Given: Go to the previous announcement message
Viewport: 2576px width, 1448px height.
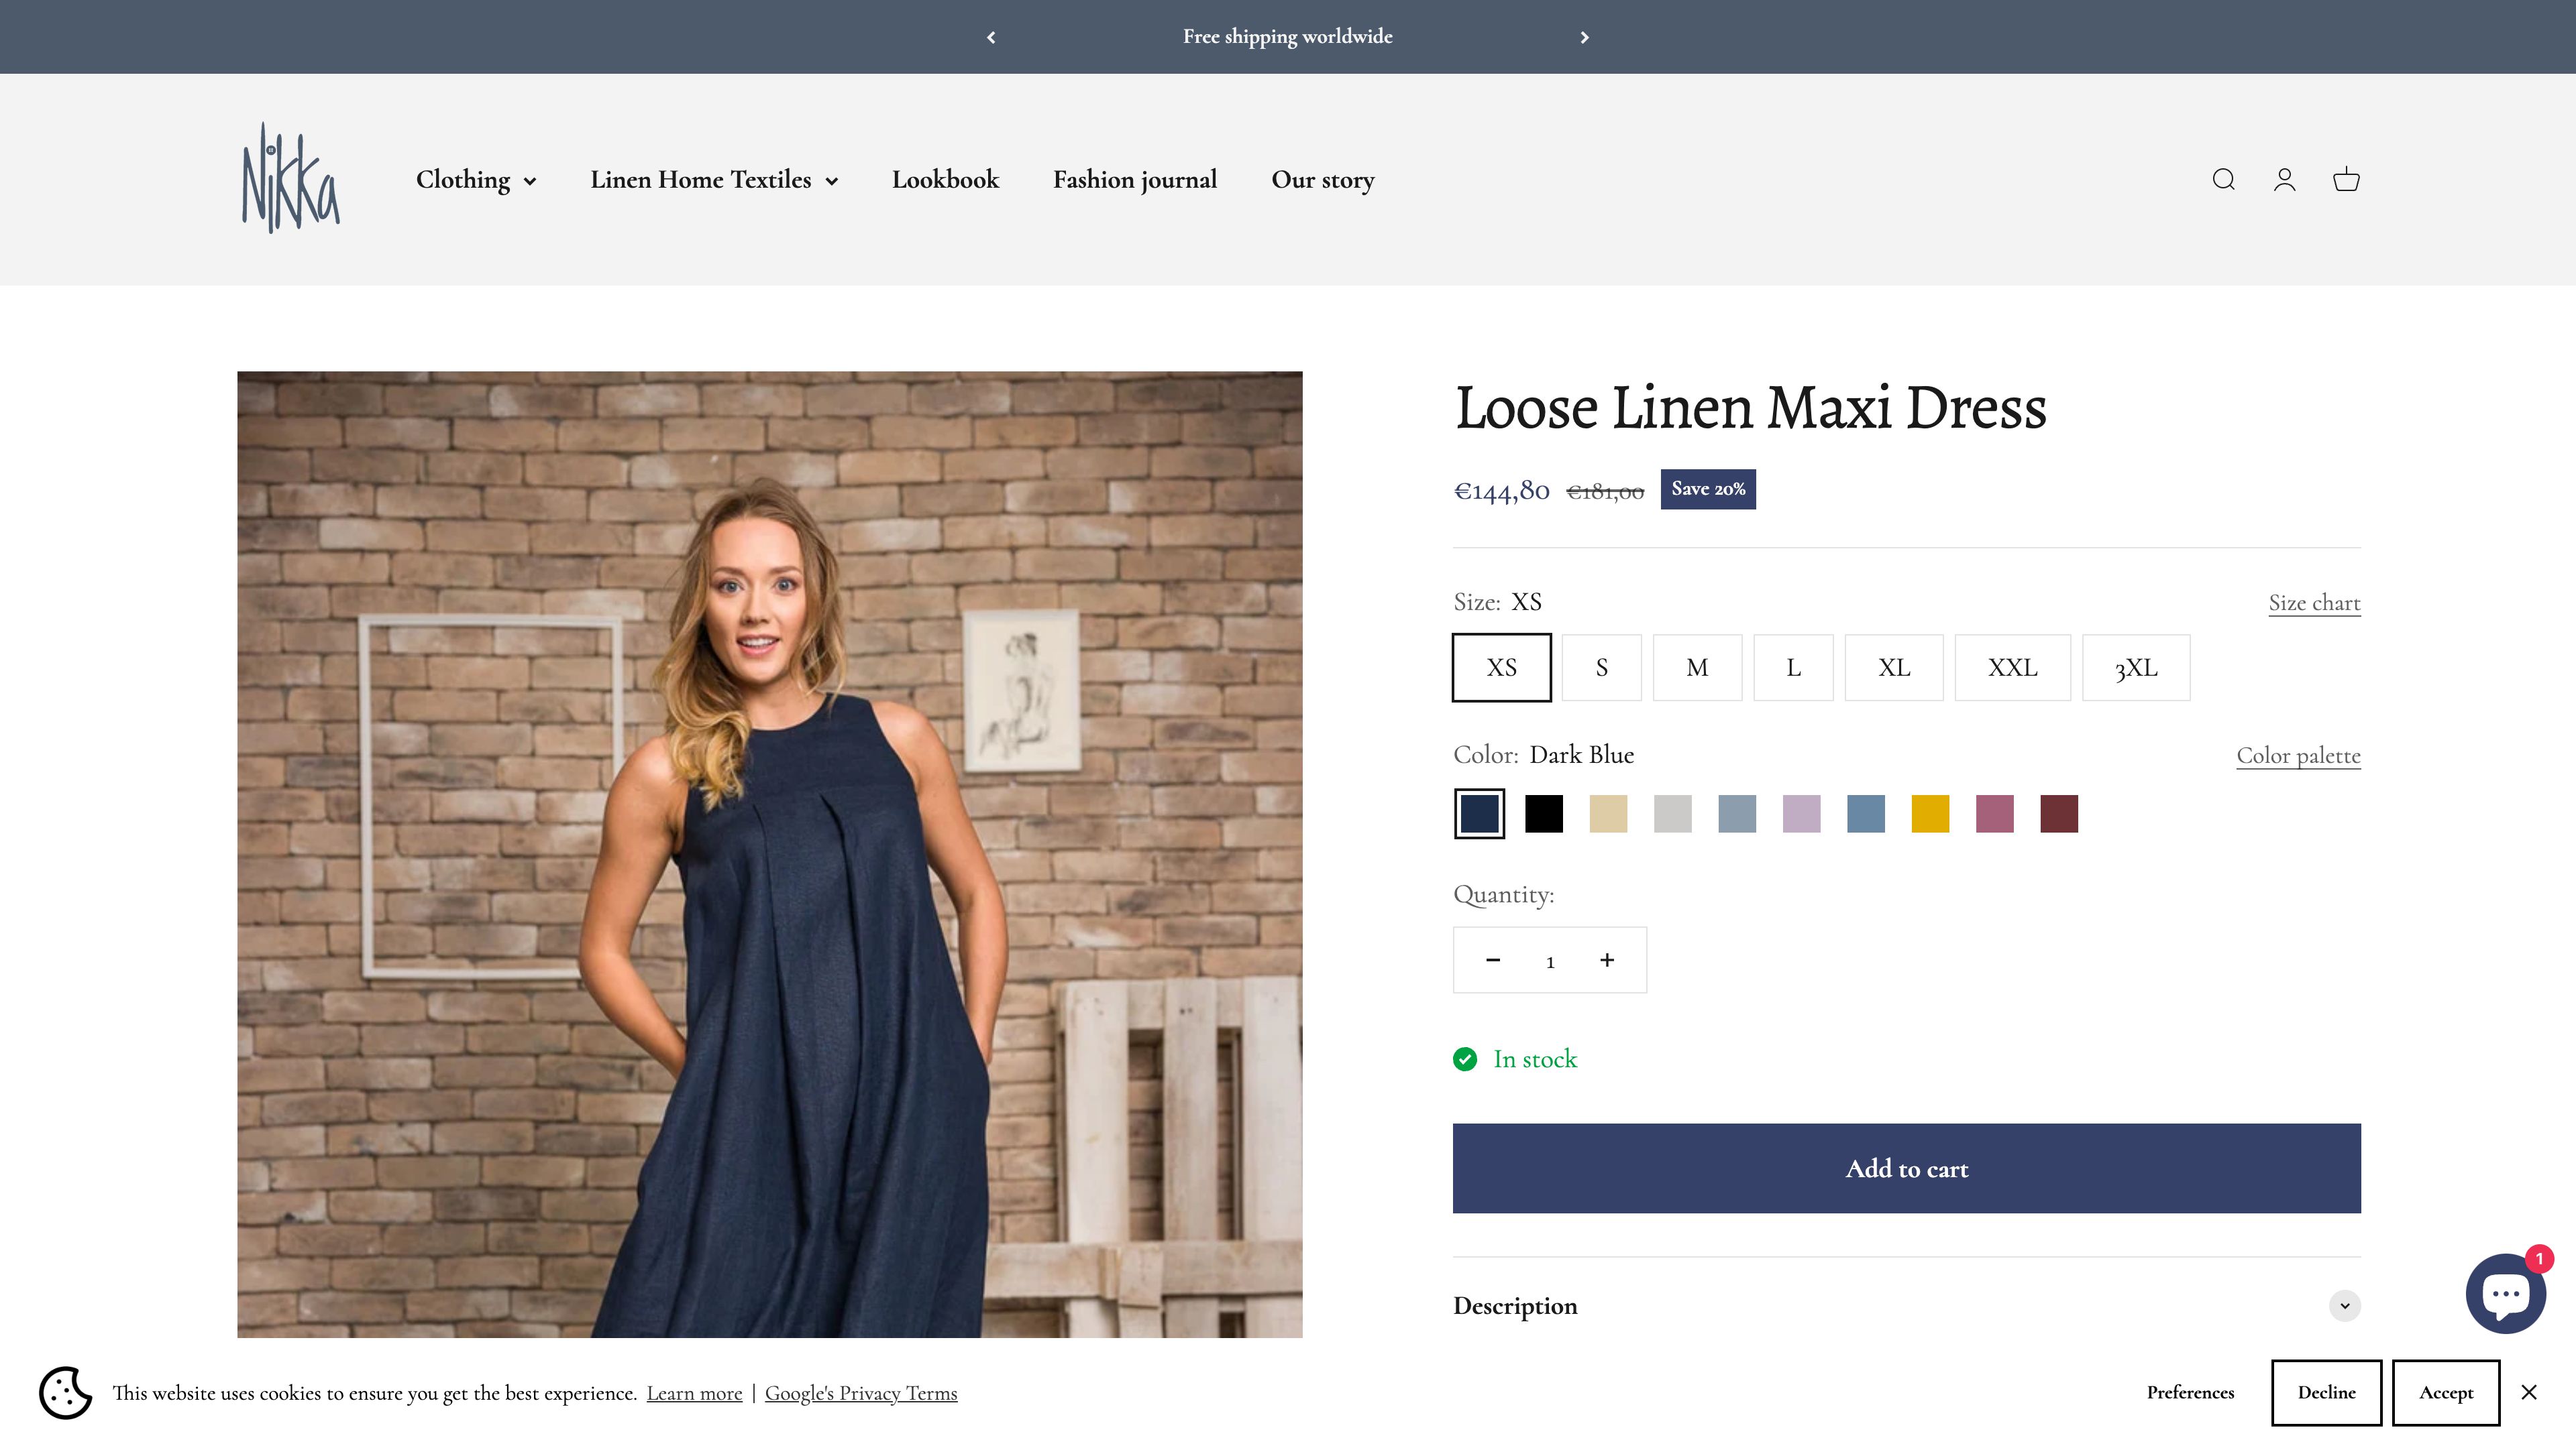Looking at the screenshot, I should pos(991,37).
